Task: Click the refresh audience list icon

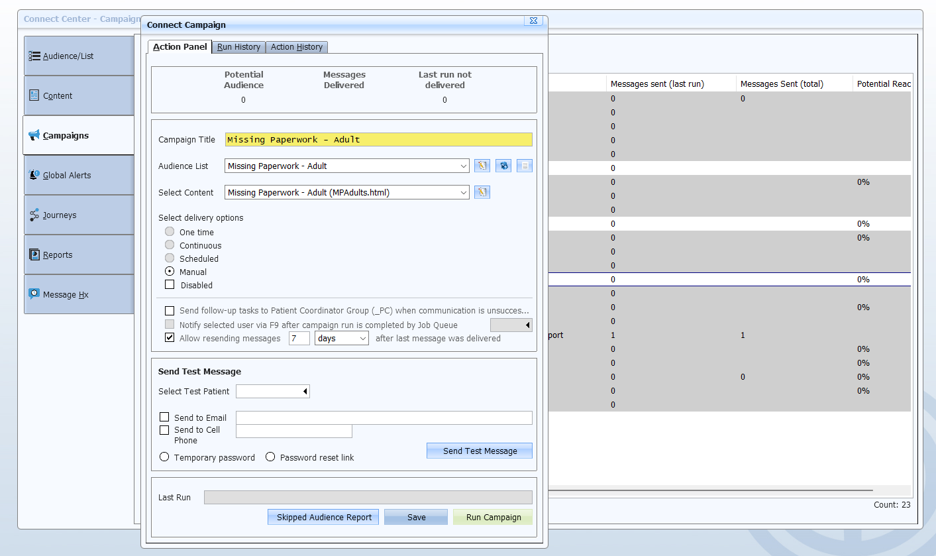Action: (503, 166)
